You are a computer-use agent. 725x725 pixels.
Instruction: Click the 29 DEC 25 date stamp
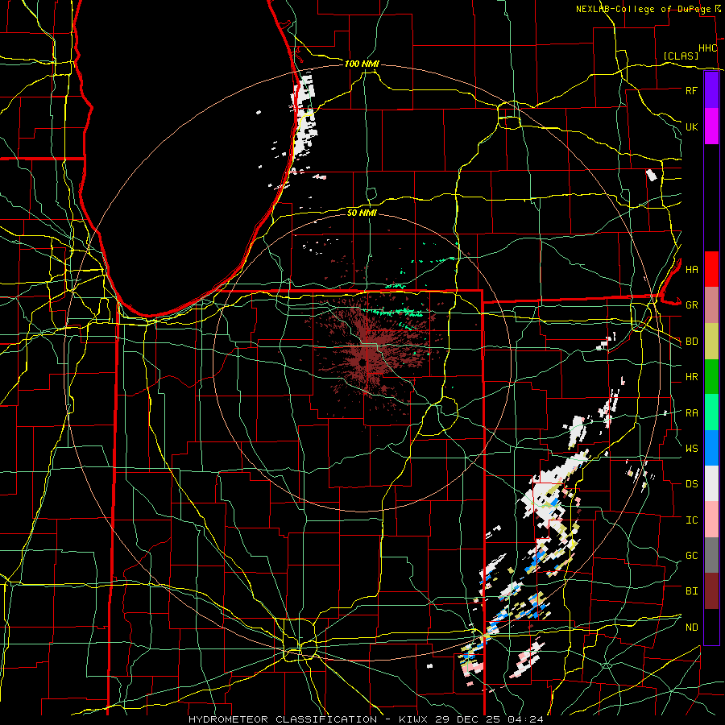coord(470,719)
